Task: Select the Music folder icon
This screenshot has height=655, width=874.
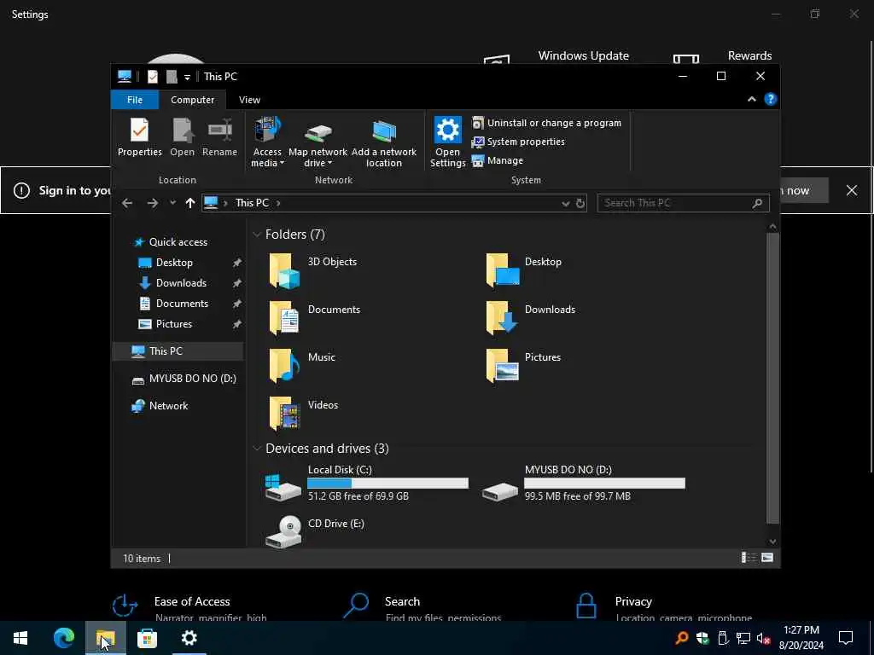Action: point(284,366)
